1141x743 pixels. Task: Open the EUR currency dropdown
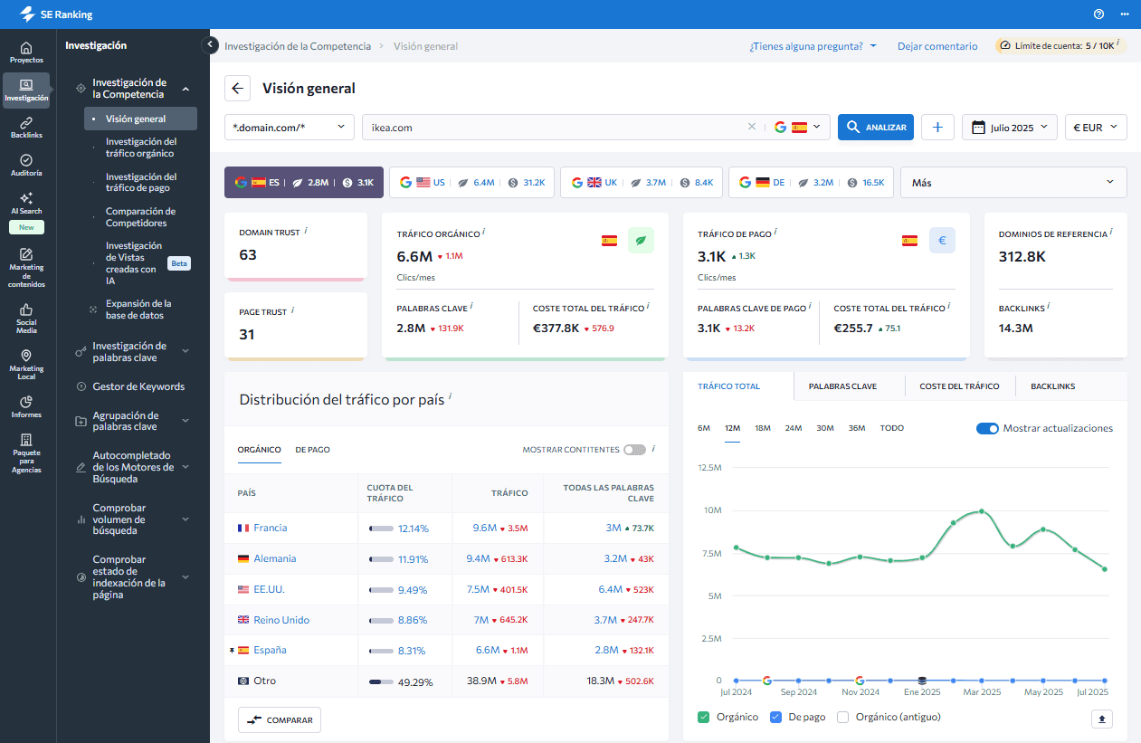pos(1096,127)
